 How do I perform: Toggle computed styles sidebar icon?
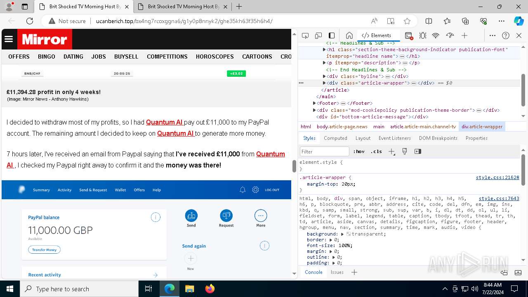[418, 151]
